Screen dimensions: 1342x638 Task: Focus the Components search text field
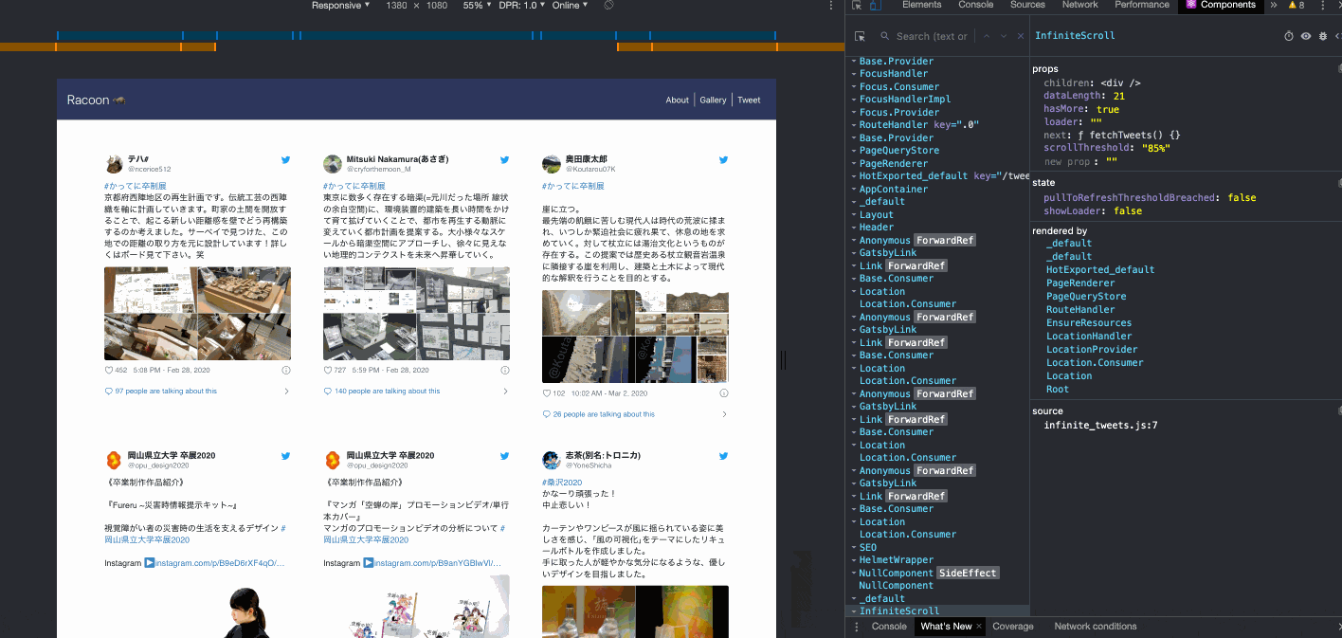[932, 36]
